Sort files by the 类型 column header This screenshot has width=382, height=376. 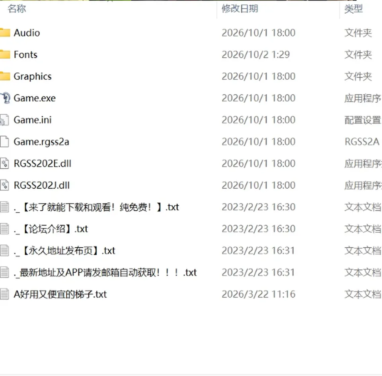tap(353, 9)
